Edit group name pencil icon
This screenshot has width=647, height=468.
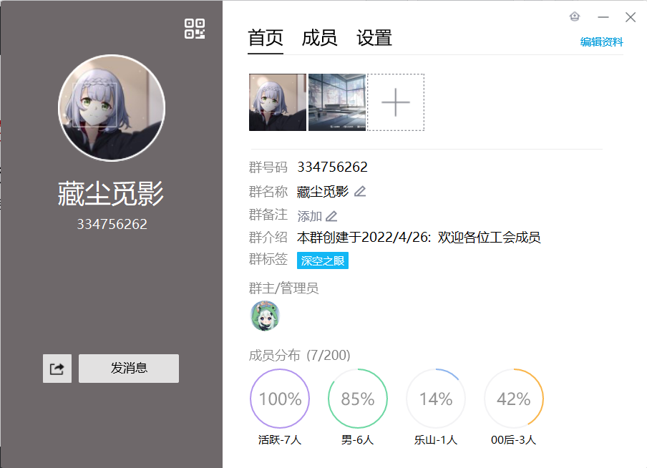pos(360,191)
